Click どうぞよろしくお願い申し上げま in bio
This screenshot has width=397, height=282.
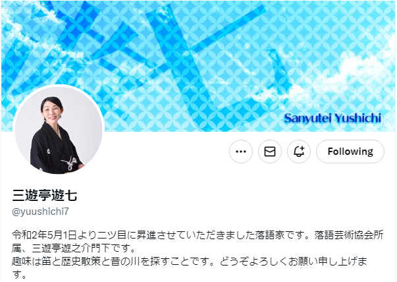point(294,261)
